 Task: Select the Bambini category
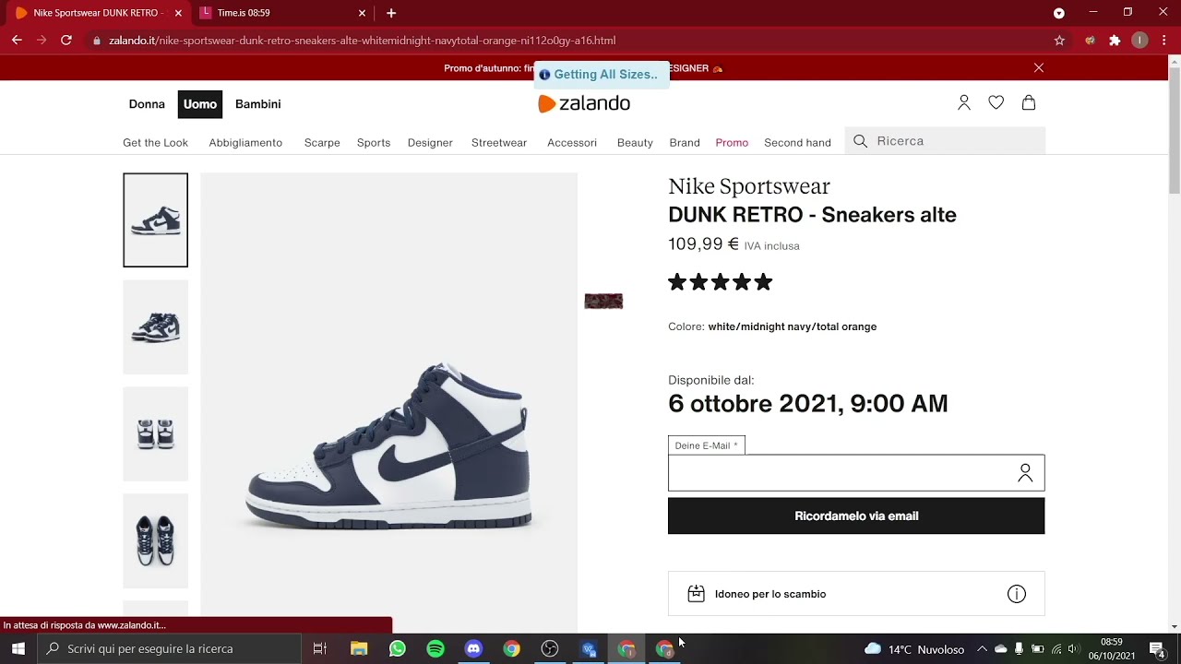[x=258, y=104]
